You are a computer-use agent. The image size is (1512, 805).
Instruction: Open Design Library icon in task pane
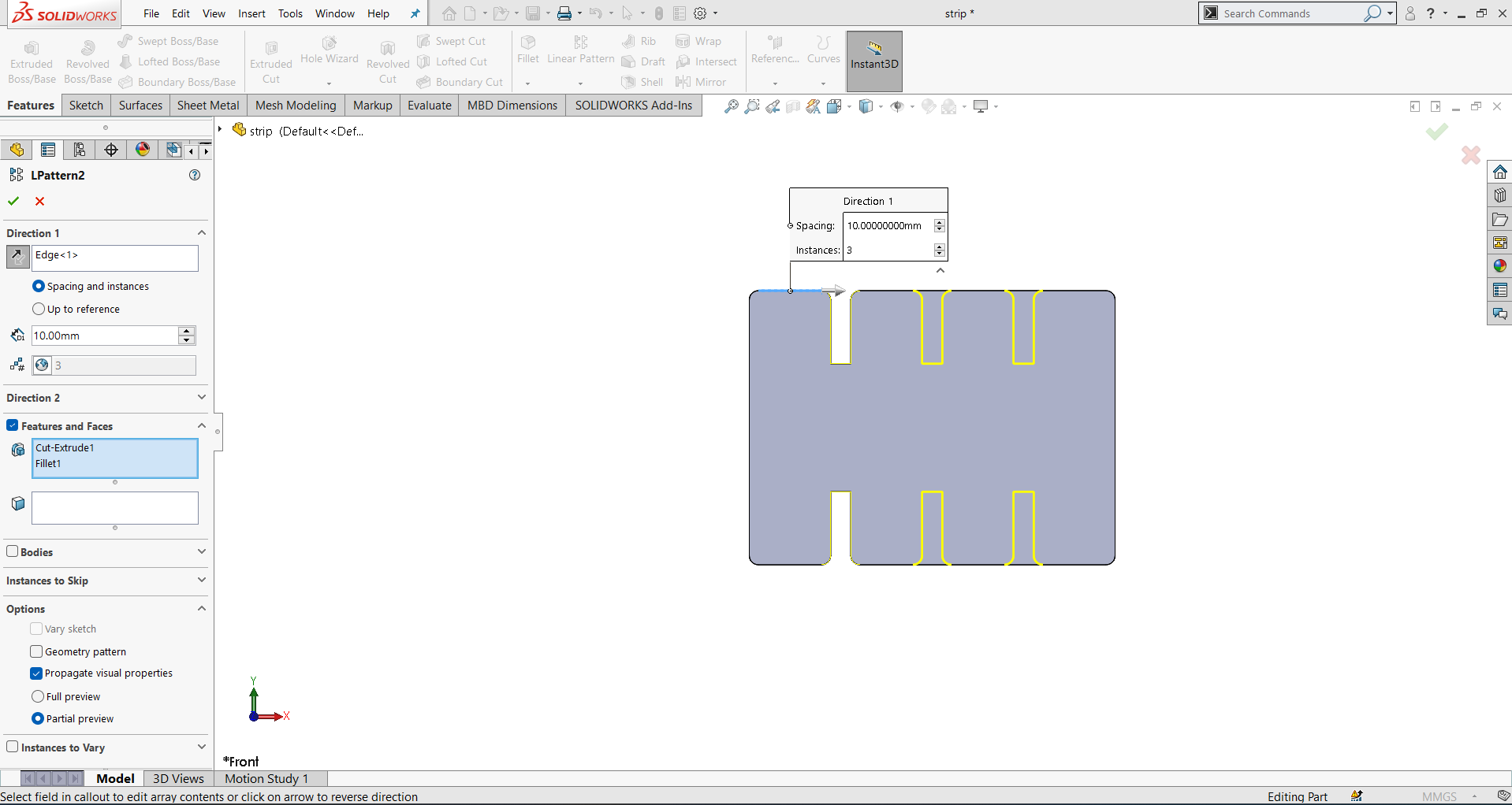pyautogui.click(x=1499, y=195)
